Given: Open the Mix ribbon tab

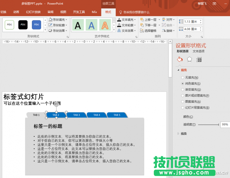Looking at the screenshot, I should (x=94, y=12).
